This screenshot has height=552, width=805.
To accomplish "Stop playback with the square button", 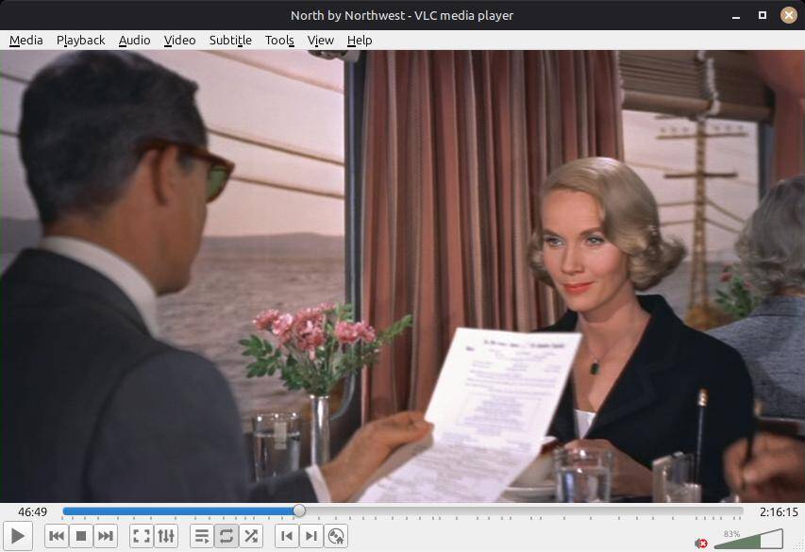I will pyautogui.click(x=81, y=536).
